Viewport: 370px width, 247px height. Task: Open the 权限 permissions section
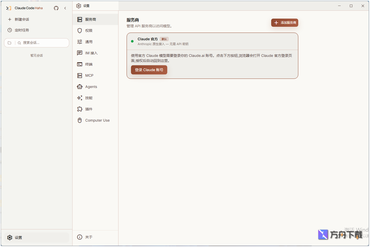[x=89, y=31]
